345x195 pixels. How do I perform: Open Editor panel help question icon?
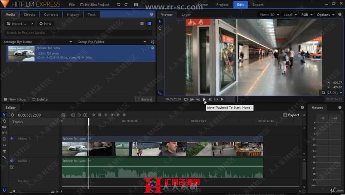pos(303,107)
